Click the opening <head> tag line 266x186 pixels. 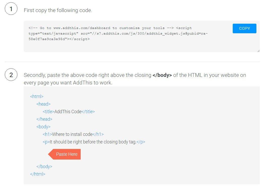point(43,104)
